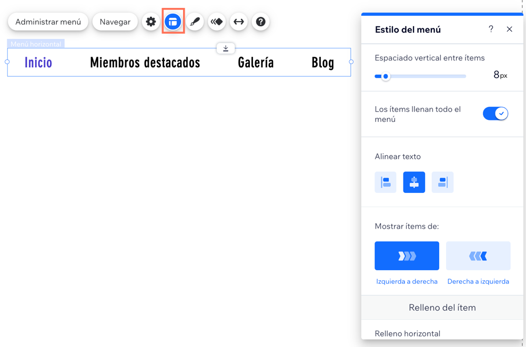
Task: Switch to the 'Galería' menu item
Action: coord(256,62)
